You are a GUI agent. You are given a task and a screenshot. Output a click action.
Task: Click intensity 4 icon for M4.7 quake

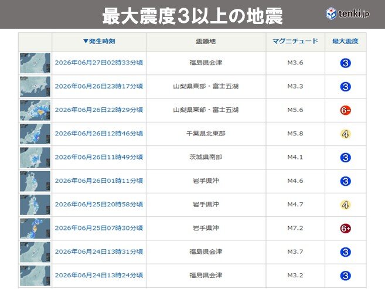pyautogui.click(x=346, y=205)
